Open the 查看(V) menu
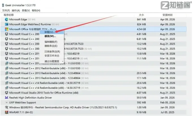 (26, 10)
